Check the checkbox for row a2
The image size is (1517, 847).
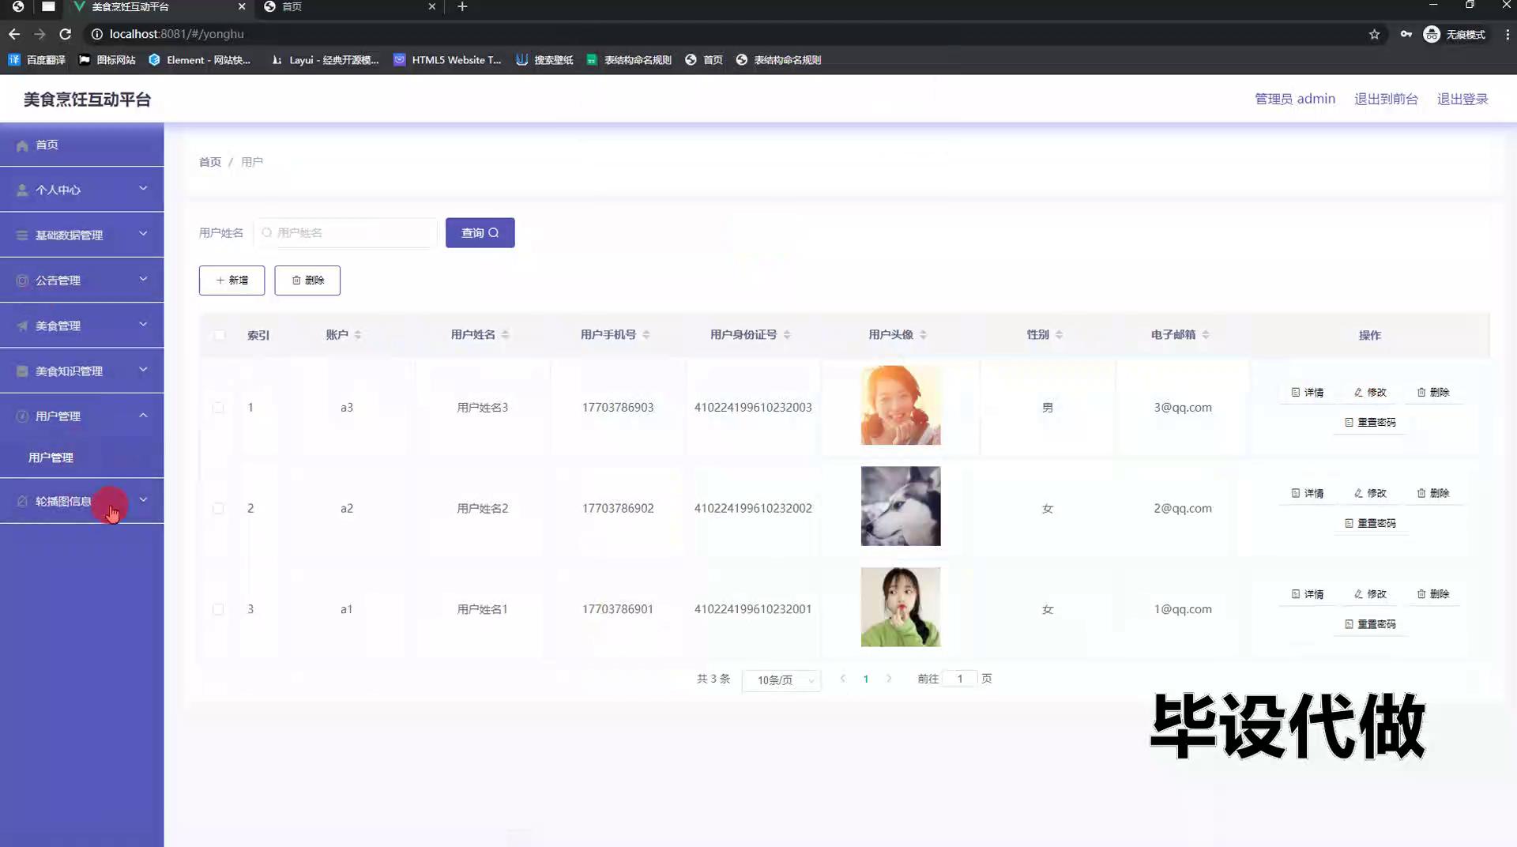pyautogui.click(x=218, y=509)
